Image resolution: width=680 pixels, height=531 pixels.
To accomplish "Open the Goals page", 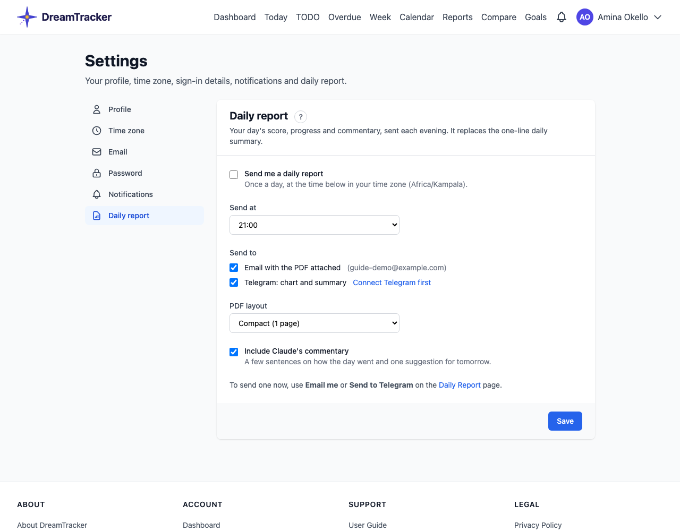I will [535, 17].
